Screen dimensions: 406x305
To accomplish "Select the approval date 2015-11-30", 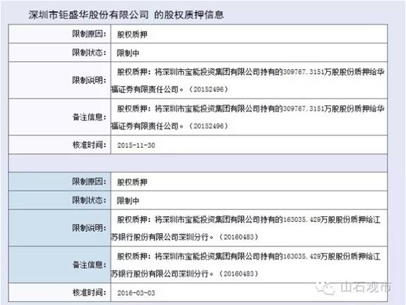I will click(136, 145).
